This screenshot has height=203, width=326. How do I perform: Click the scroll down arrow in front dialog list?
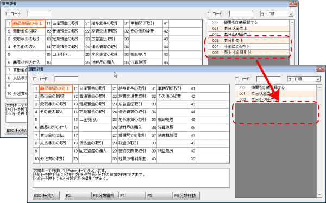[x=319, y=195]
